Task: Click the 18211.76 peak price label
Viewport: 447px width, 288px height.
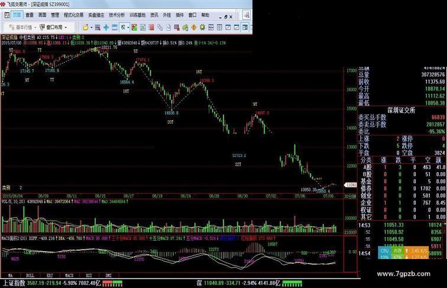Action: coord(109,47)
